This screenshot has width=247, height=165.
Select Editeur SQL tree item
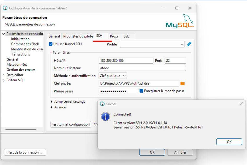(15, 80)
